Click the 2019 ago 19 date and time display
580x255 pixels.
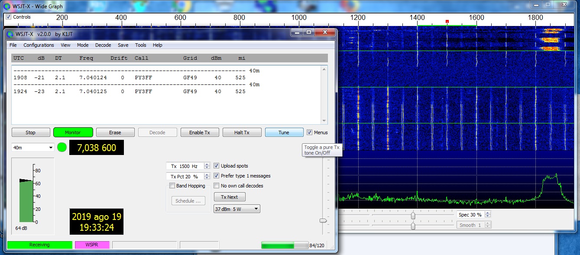pyautogui.click(x=97, y=222)
